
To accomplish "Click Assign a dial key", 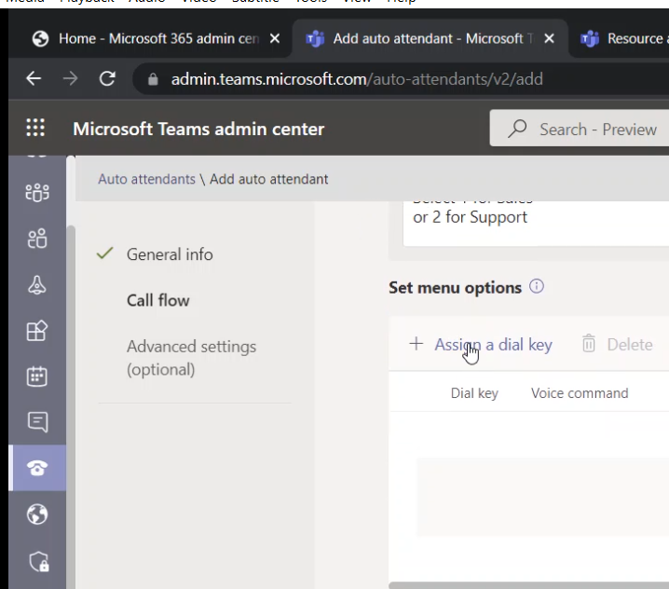I will [481, 345].
